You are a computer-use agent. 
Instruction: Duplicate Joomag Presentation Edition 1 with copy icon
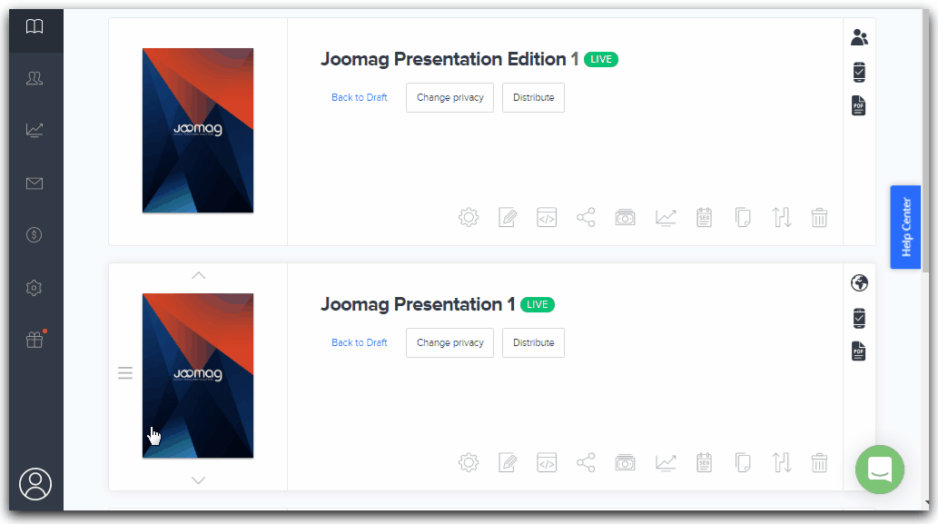pyautogui.click(x=743, y=217)
